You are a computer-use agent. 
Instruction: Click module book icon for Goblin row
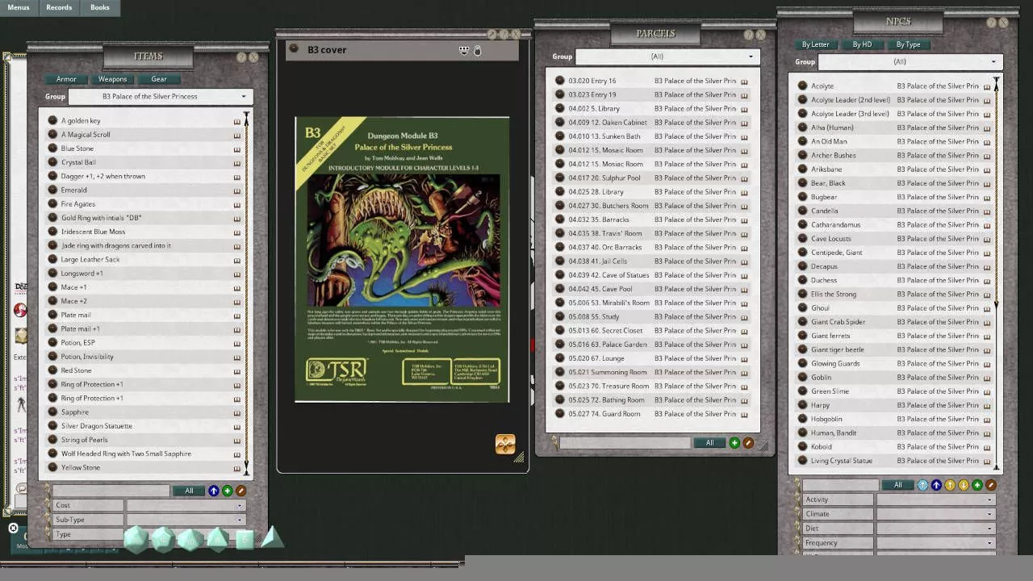987,378
